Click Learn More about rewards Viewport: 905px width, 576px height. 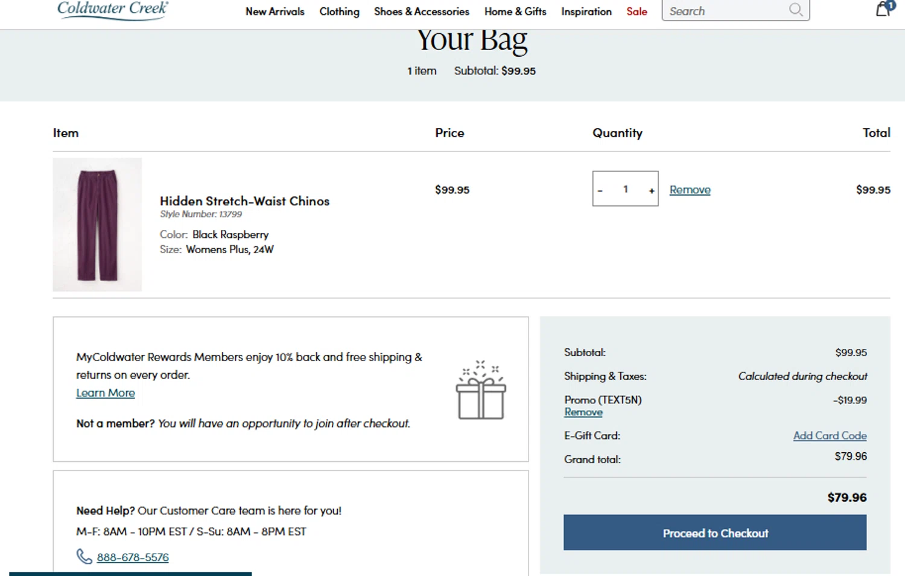pos(106,392)
